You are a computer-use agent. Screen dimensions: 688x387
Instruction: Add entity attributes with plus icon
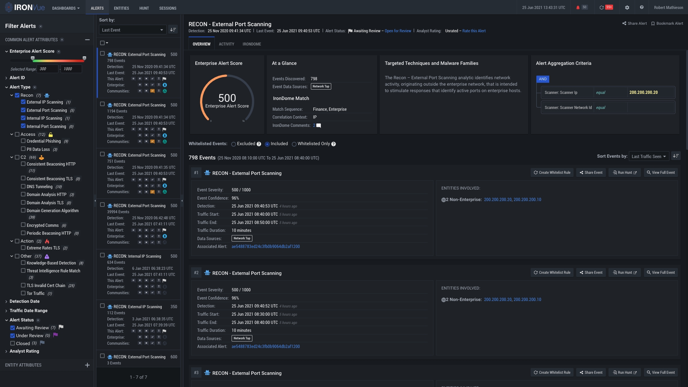click(87, 365)
